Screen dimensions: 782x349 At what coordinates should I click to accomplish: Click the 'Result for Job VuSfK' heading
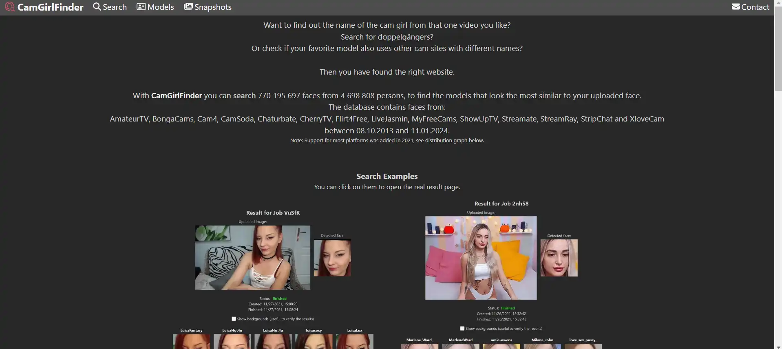[x=273, y=213]
